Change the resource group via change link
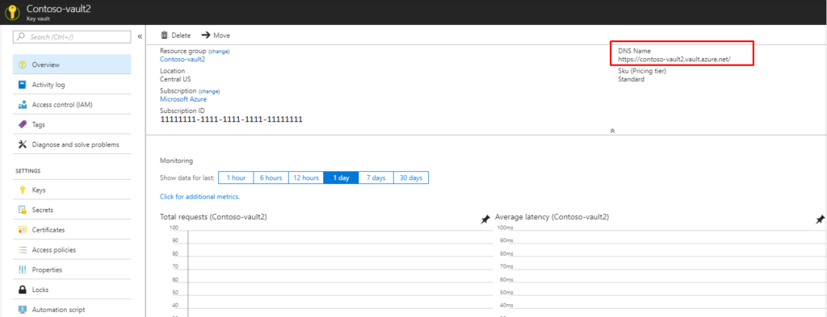Image resolution: width=827 pixels, height=317 pixels. 219,52
